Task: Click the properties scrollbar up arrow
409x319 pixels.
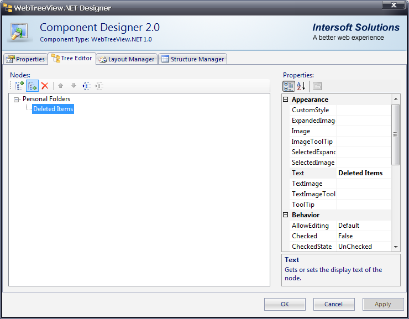Action: point(396,99)
